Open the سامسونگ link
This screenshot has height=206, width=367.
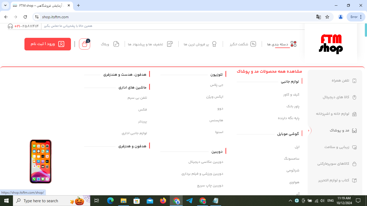pos(292,159)
